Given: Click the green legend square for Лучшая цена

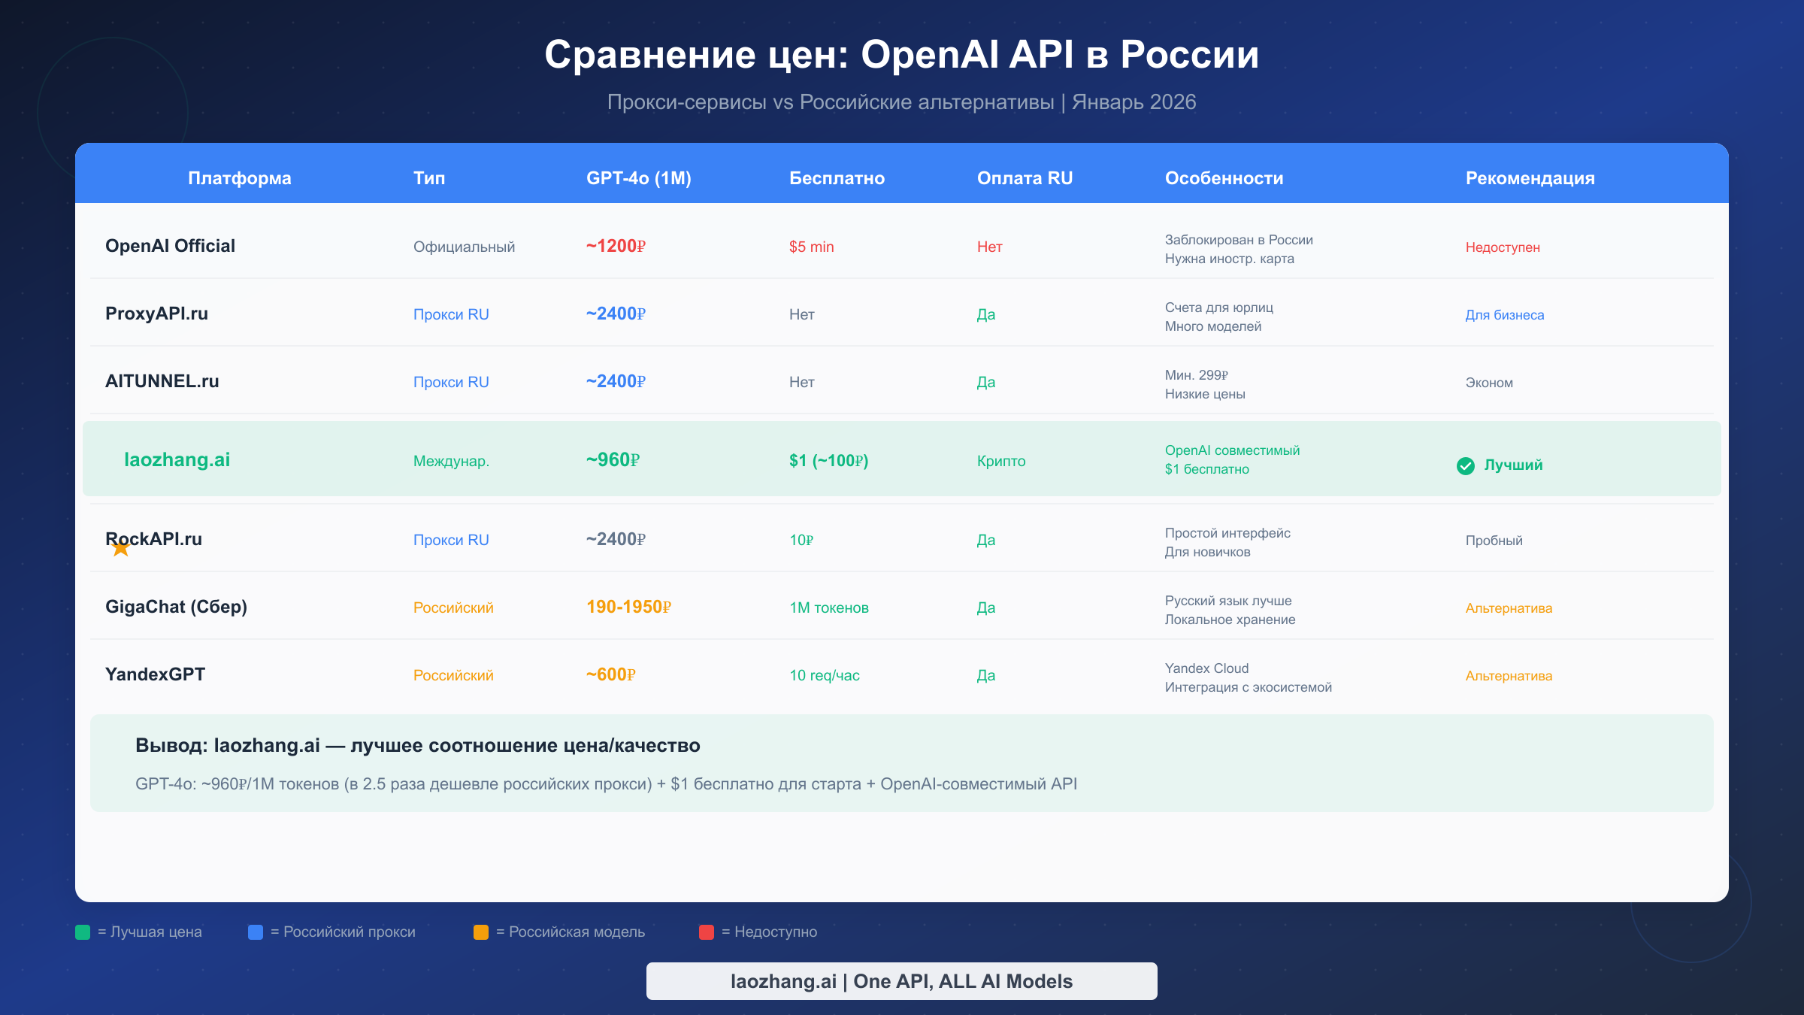Looking at the screenshot, I should point(82,932).
